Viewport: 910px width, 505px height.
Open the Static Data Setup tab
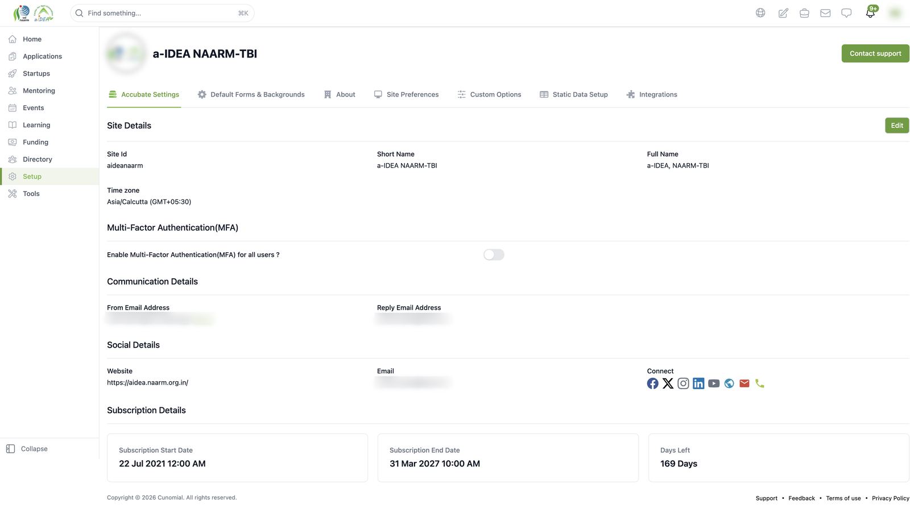[x=574, y=95]
